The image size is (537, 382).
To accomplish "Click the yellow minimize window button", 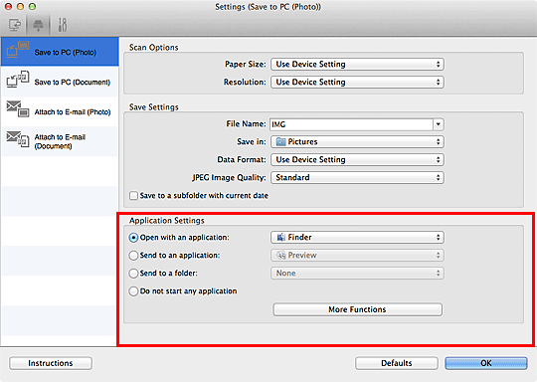I will point(20,7).
